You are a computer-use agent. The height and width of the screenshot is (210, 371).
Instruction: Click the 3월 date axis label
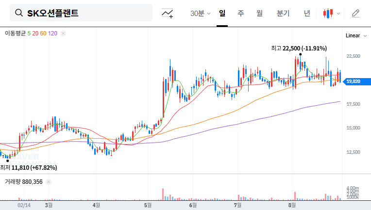[49, 205]
